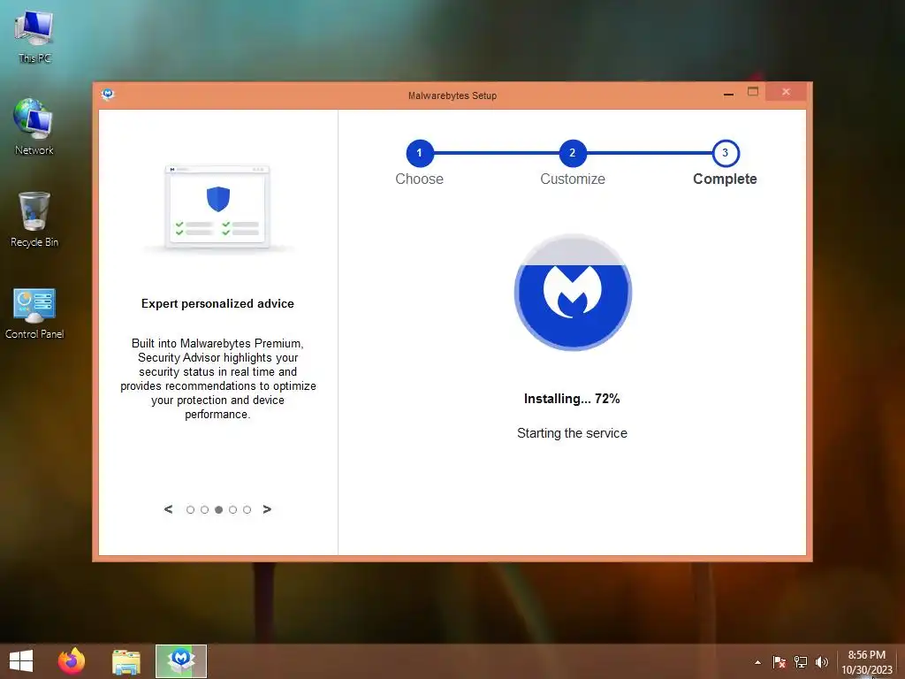The width and height of the screenshot is (905, 679).
Task: Click step 3 circle in progress bar
Action: 726,153
